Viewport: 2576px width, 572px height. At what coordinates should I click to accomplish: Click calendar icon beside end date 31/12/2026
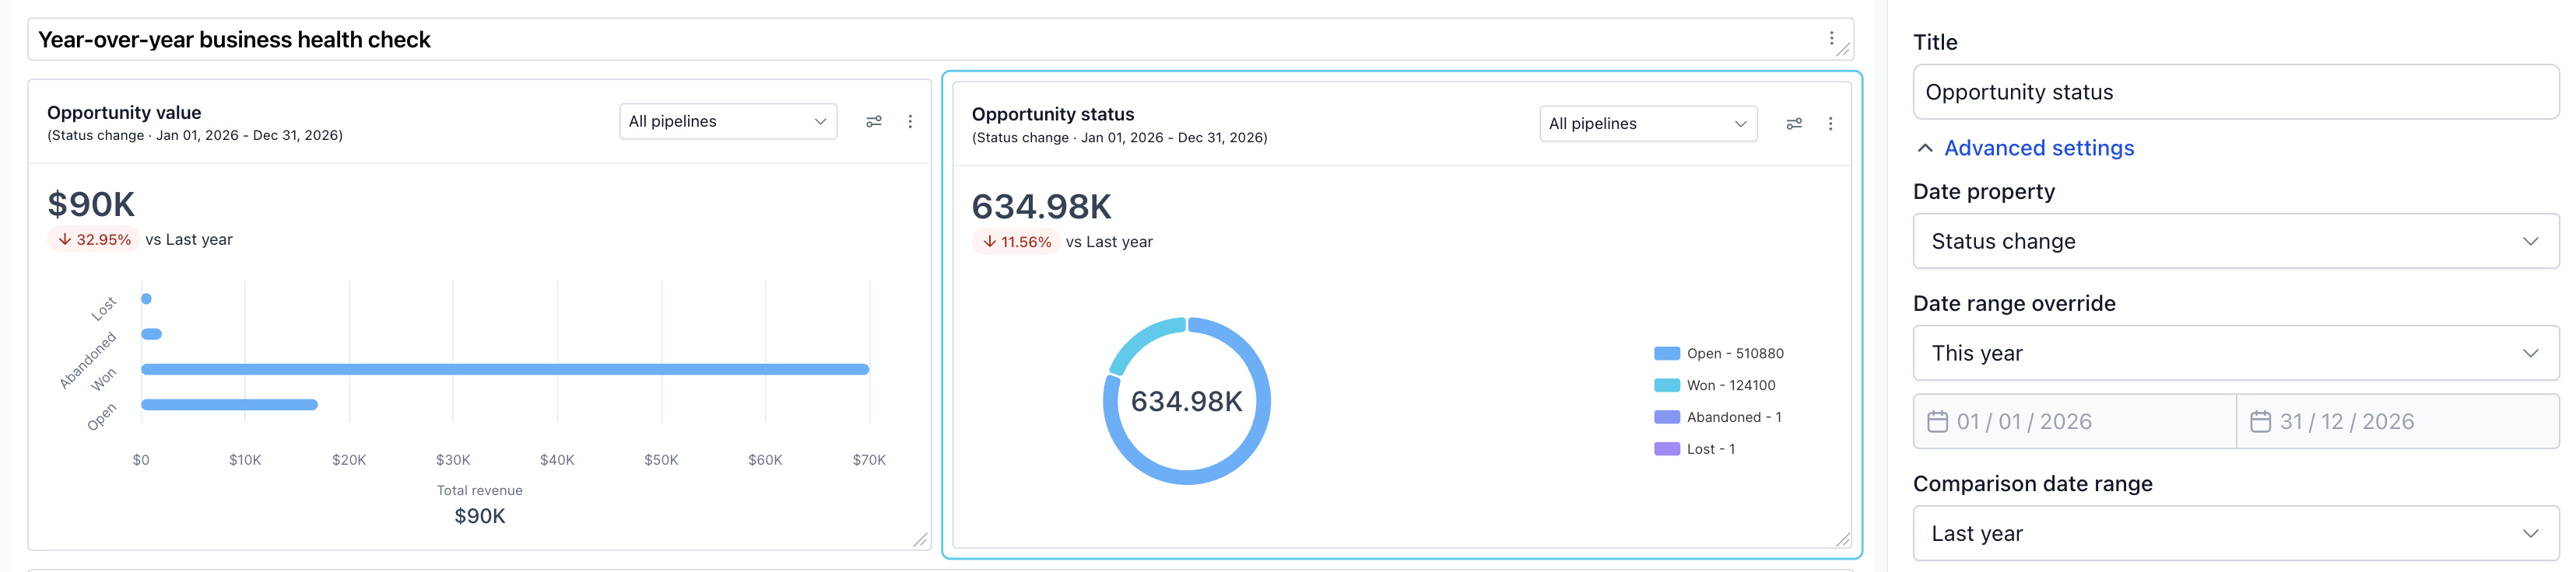point(2260,421)
